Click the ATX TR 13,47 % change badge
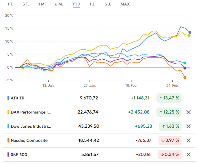 169,98
